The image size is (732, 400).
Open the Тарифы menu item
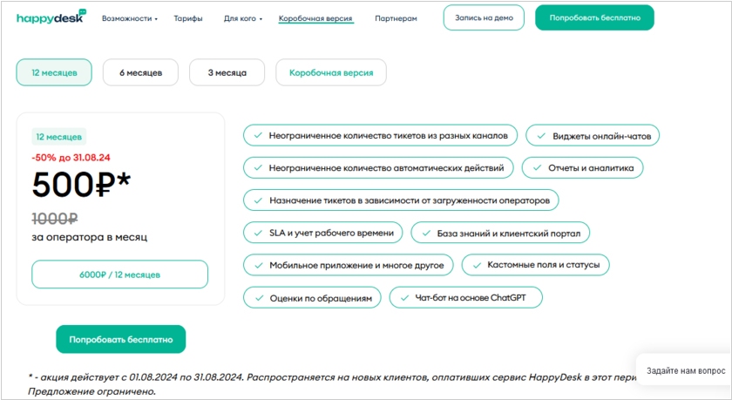click(x=188, y=18)
